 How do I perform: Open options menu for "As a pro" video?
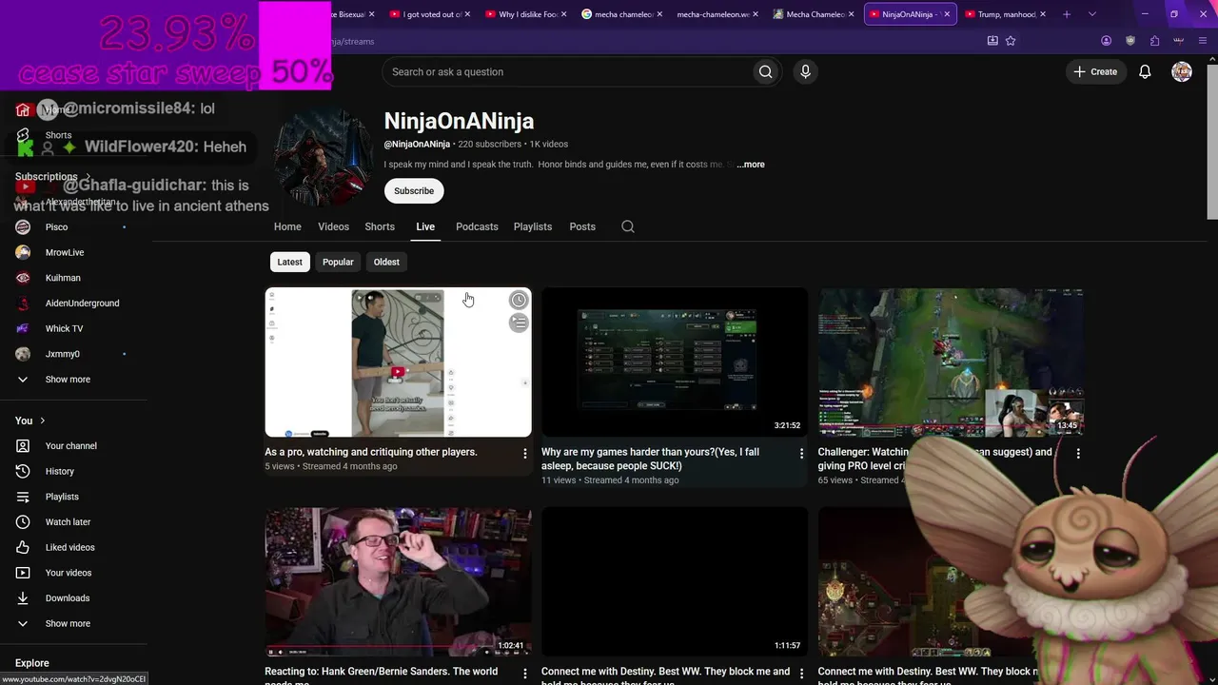click(x=524, y=454)
